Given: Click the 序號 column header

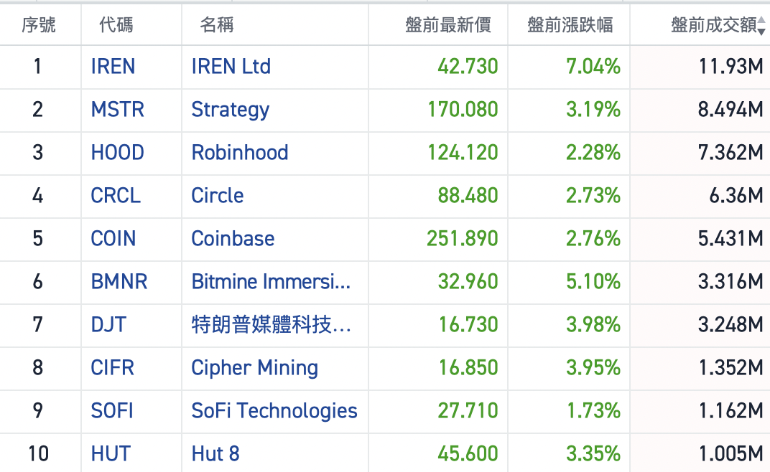Looking at the screenshot, I should (x=39, y=26).
